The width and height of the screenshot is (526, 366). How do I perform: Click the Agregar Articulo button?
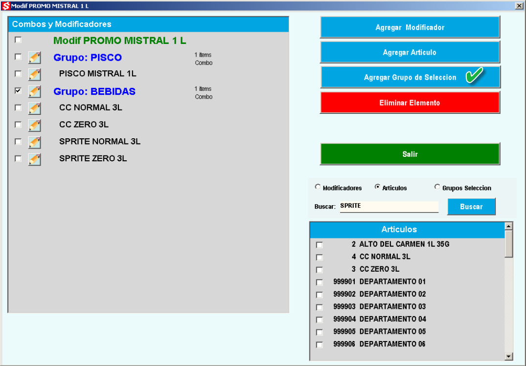tap(410, 52)
